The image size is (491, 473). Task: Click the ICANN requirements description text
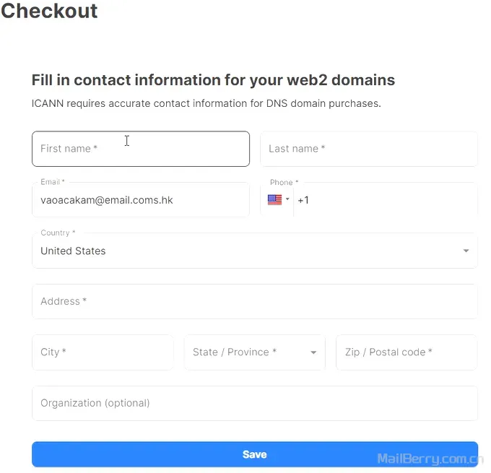pos(207,103)
